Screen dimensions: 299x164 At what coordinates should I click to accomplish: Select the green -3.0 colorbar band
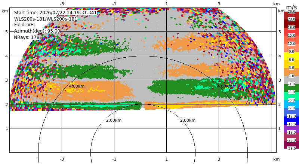tap(292, 88)
